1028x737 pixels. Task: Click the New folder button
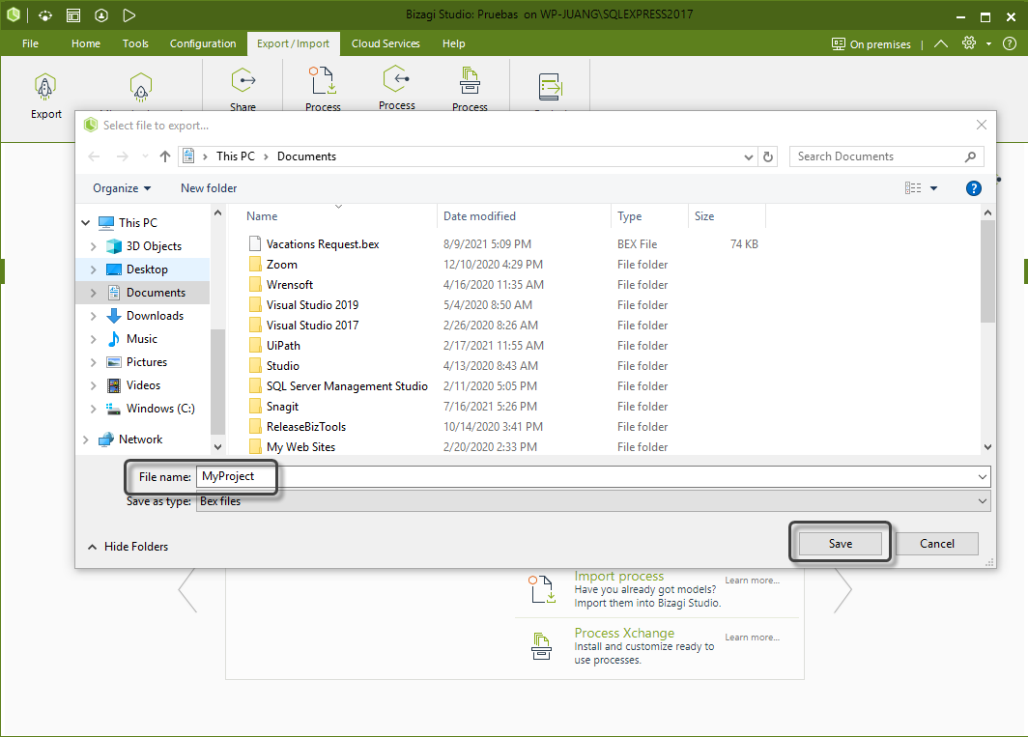[x=209, y=189]
